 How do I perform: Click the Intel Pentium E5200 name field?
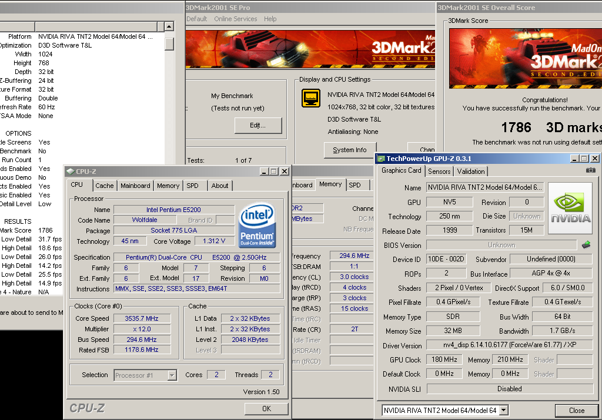pos(173,210)
